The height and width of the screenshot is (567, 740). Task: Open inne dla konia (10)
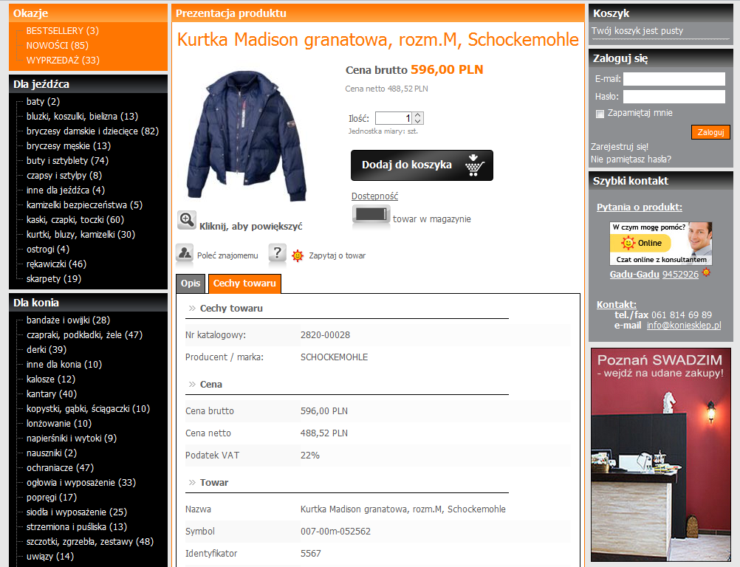64,364
